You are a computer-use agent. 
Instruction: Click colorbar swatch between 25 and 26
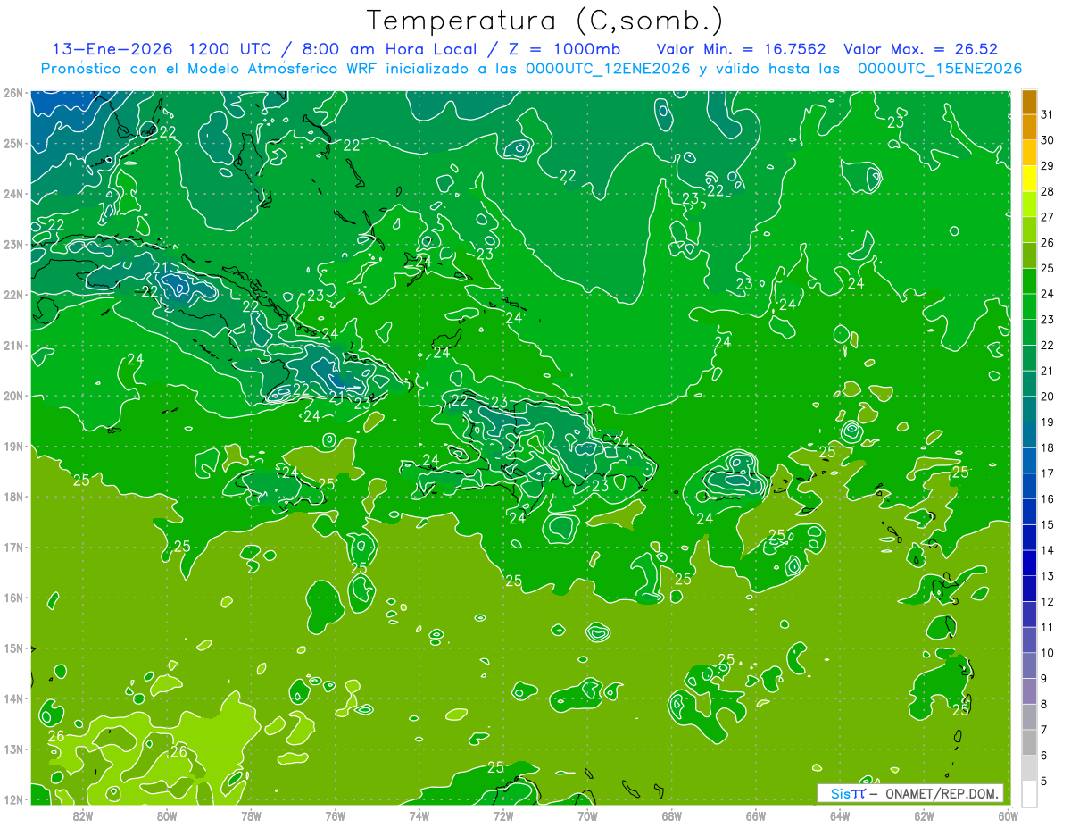click(x=1029, y=255)
